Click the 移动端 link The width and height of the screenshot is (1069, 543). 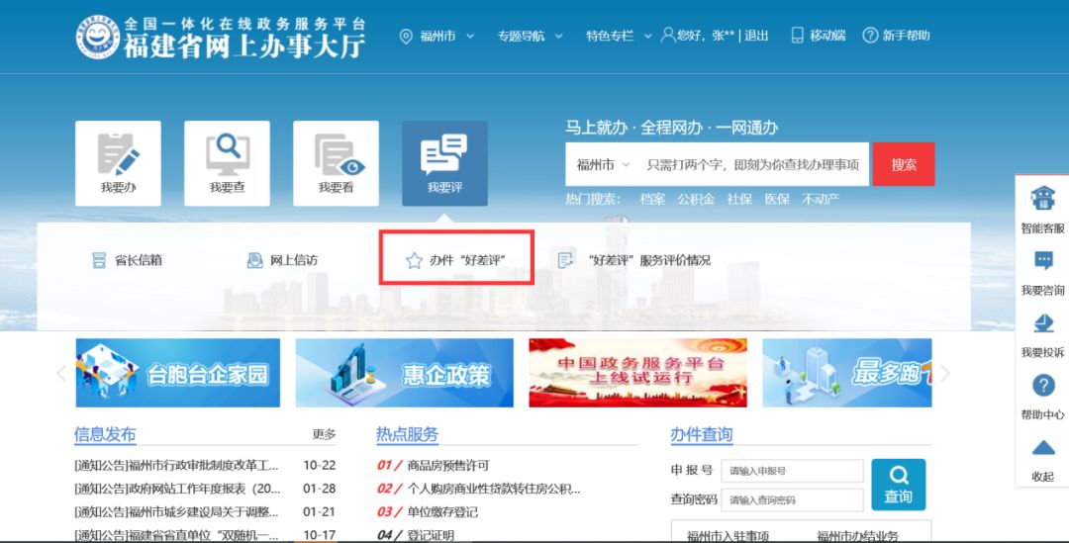(x=826, y=36)
